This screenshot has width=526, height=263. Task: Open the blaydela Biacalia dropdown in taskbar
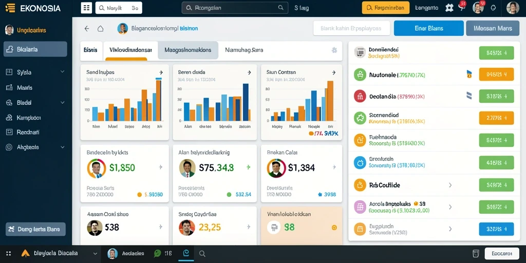[x=95, y=254]
